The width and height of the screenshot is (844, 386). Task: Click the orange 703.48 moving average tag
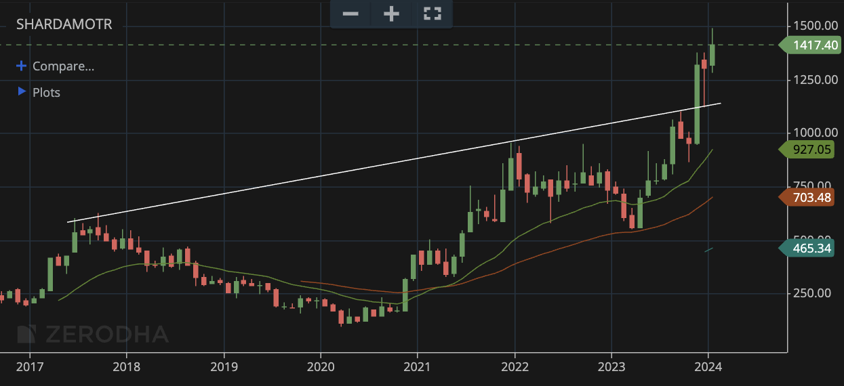[810, 197]
